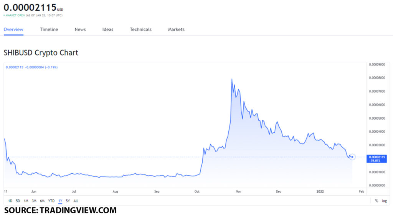Viewport: 393px width, 219px height.
Task: Click the Feb label on time axis
Action: (x=362, y=191)
